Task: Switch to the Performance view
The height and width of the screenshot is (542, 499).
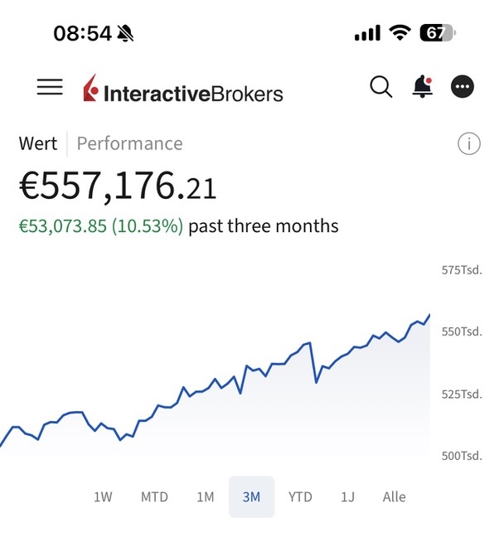Action: 129,143
